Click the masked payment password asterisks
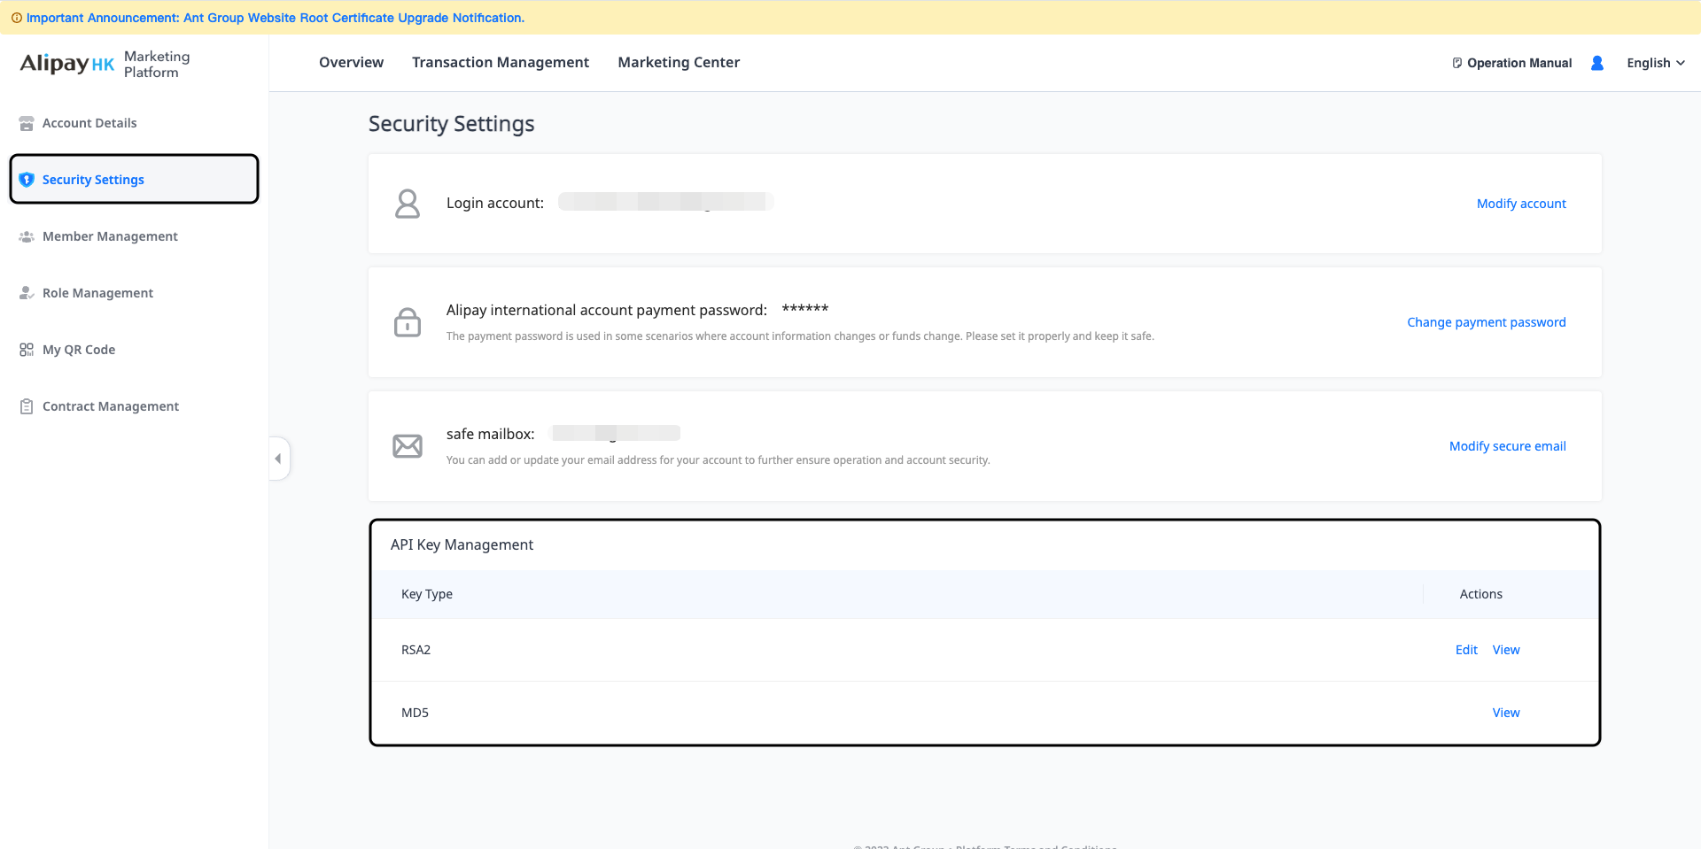Viewport: 1701px width, 849px height. (805, 309)
